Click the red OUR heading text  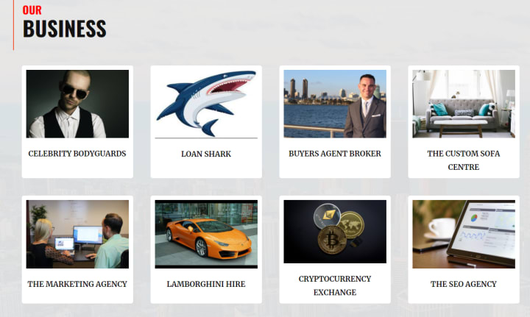[x=32, y=10]
